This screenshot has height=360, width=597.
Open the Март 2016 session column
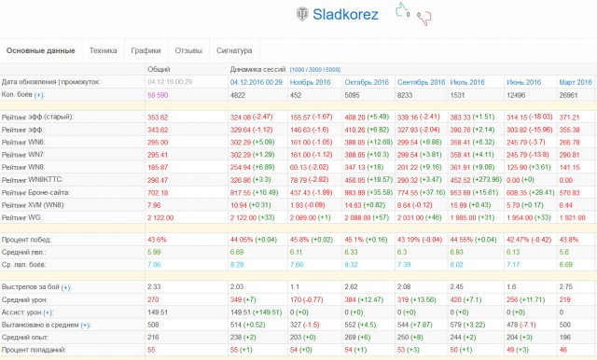point(576,82)
